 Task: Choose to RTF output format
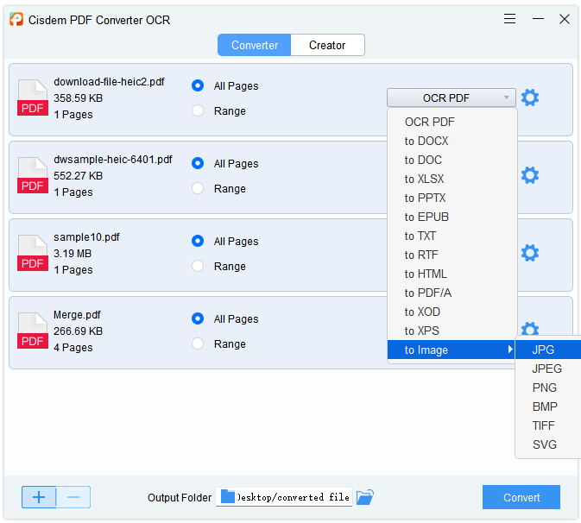tap(452, 255)
